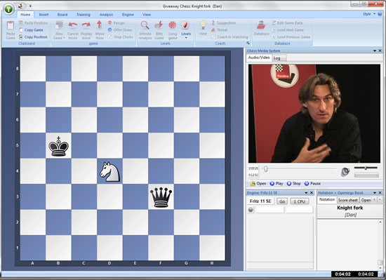Click Edit Game Data icon
Viewport: 386px width, 280px height.
[x=274, y=23]
